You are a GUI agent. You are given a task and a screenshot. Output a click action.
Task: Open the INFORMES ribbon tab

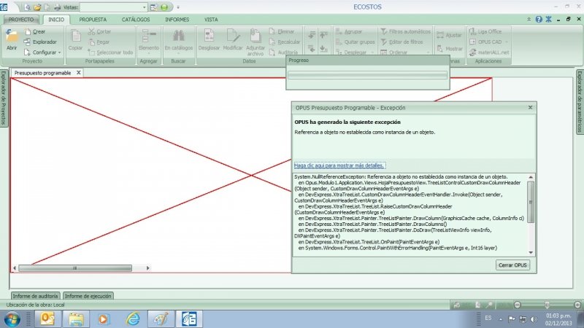click(176, 20)
